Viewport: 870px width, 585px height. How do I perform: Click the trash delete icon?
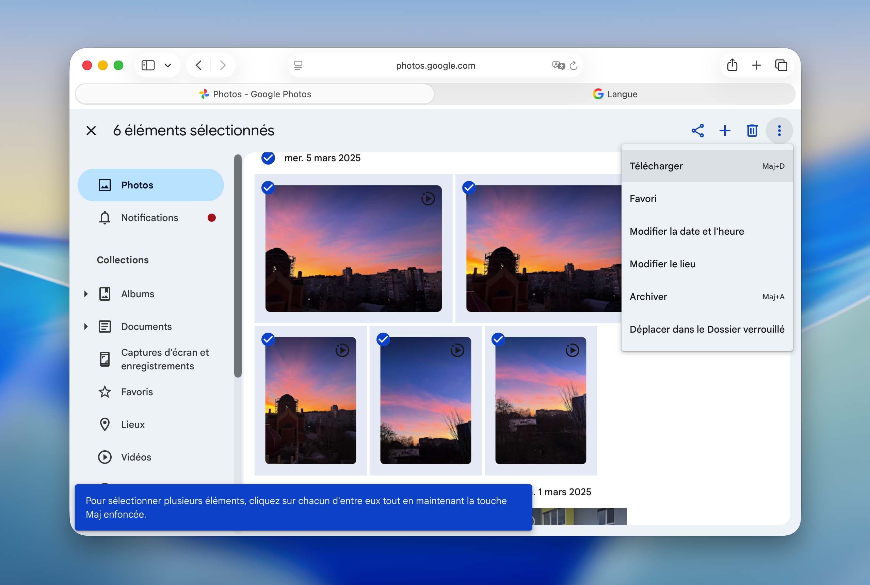[752, 131]
